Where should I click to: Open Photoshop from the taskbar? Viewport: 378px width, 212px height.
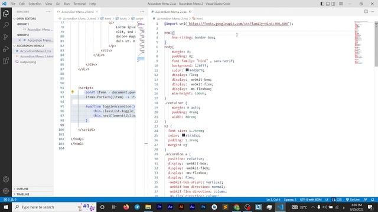pos(203,207)
